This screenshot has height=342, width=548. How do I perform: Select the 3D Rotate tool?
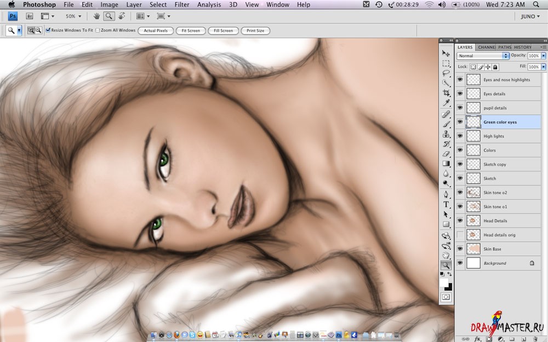446,236
